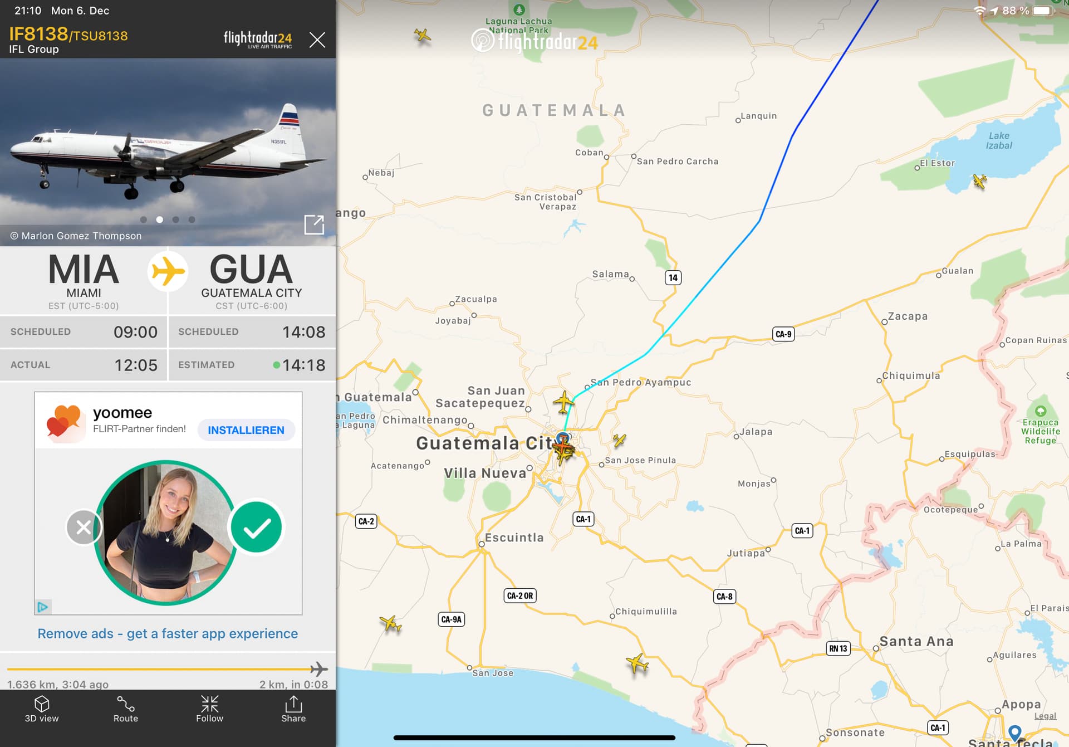Show the flight Route

(x=126, y=709)
